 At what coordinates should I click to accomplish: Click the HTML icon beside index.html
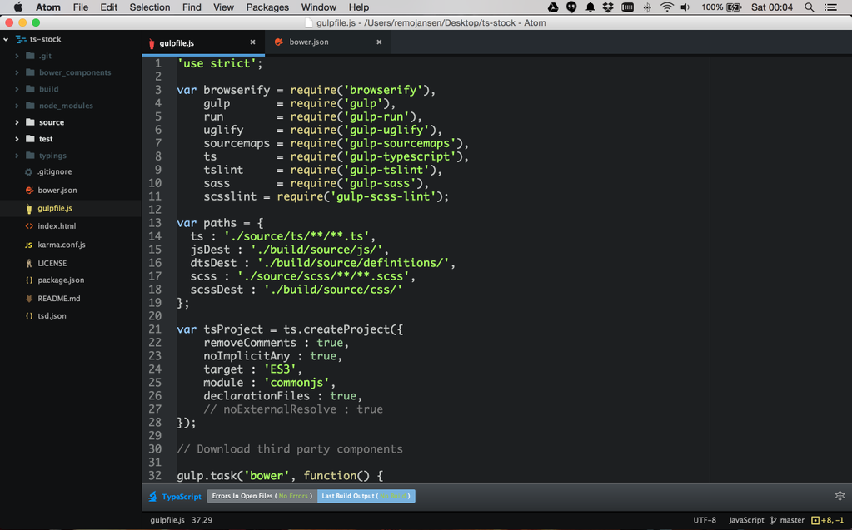pyautogui.click(x=29, y=226)
